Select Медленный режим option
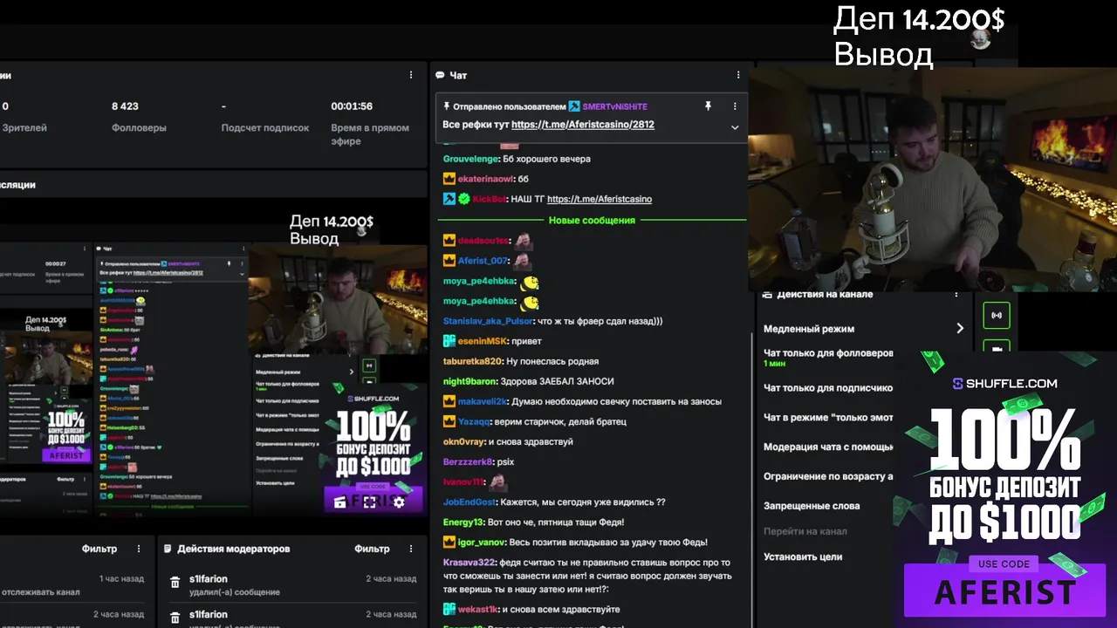The height and width of the screenshot is (628, 1117). 865,329
